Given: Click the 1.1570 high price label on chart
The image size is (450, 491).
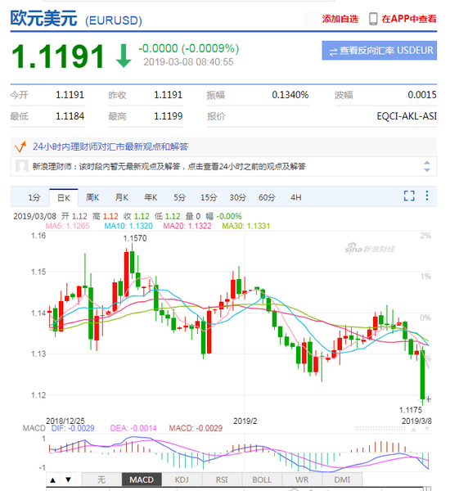Looking at the screenshot, I should click(x=135, y=238).
